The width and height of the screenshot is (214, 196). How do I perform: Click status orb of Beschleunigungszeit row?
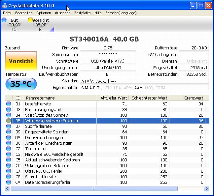(9, 109)
